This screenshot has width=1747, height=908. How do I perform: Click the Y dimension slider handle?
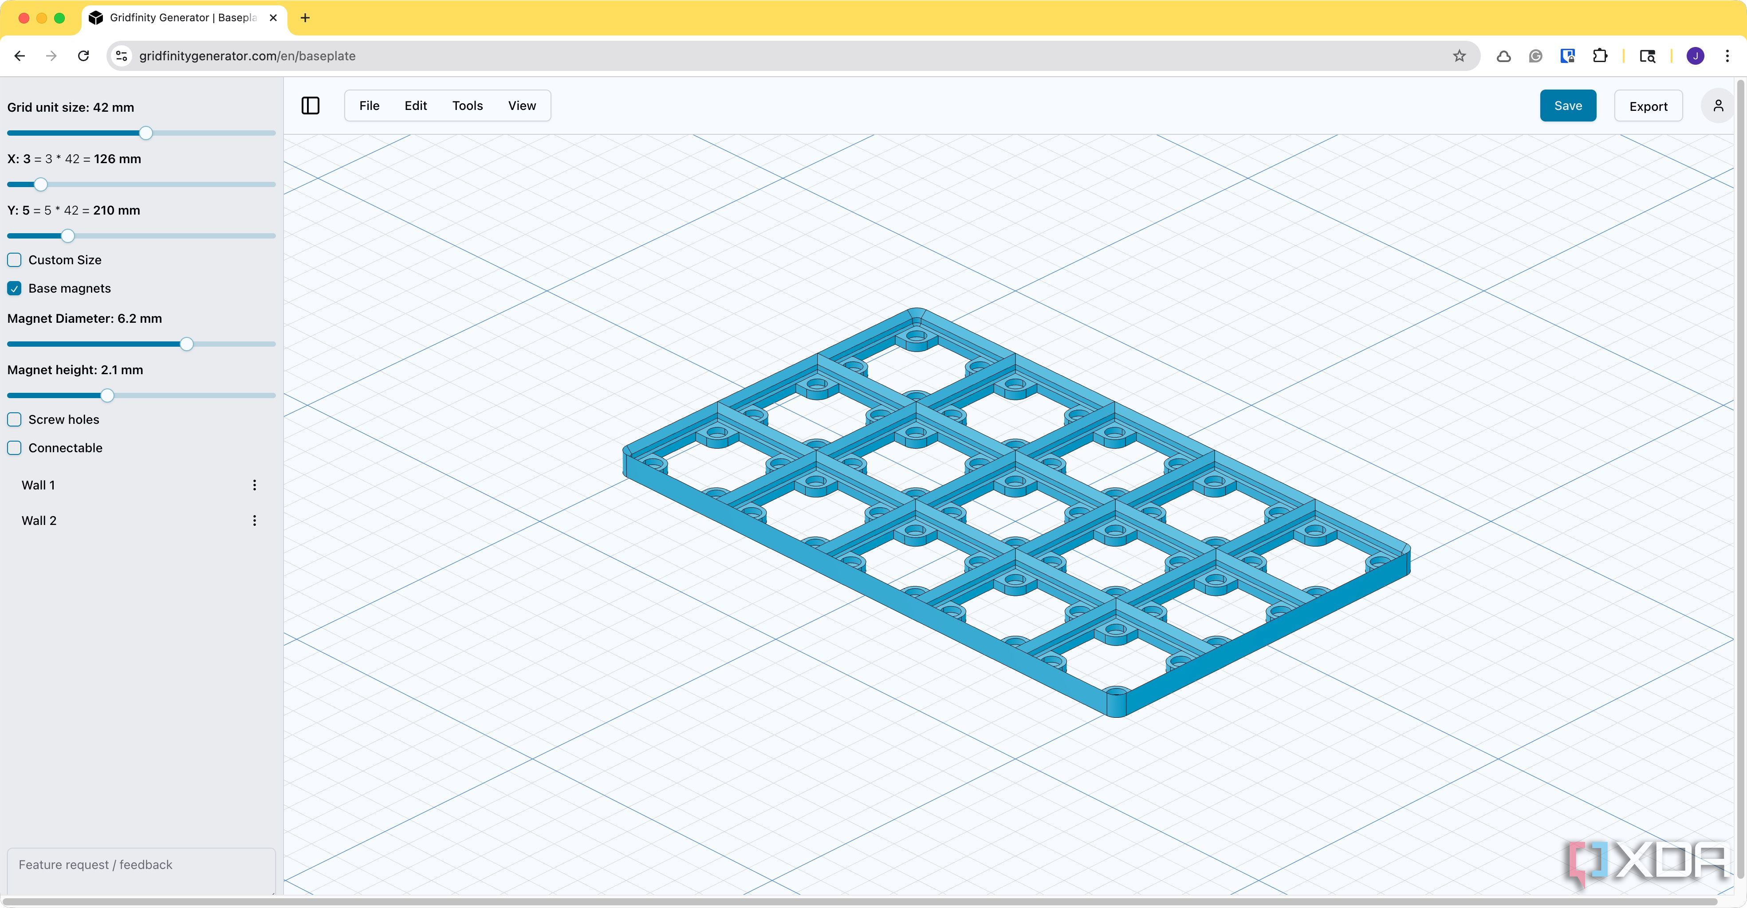[x=67, y=236]
